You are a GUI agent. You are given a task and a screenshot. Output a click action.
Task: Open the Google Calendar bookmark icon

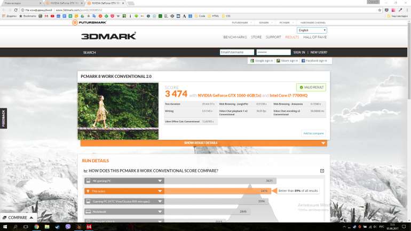pos(59,16)
